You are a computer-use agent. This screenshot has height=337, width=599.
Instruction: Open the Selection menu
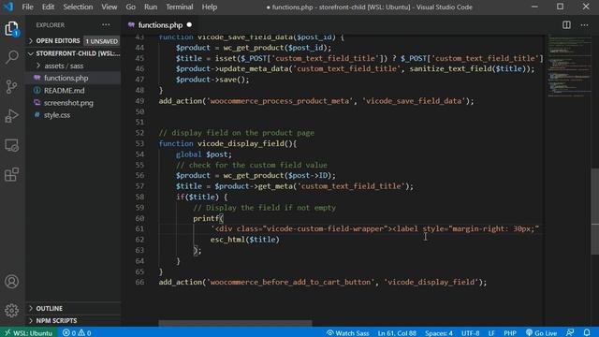[78, 7]
